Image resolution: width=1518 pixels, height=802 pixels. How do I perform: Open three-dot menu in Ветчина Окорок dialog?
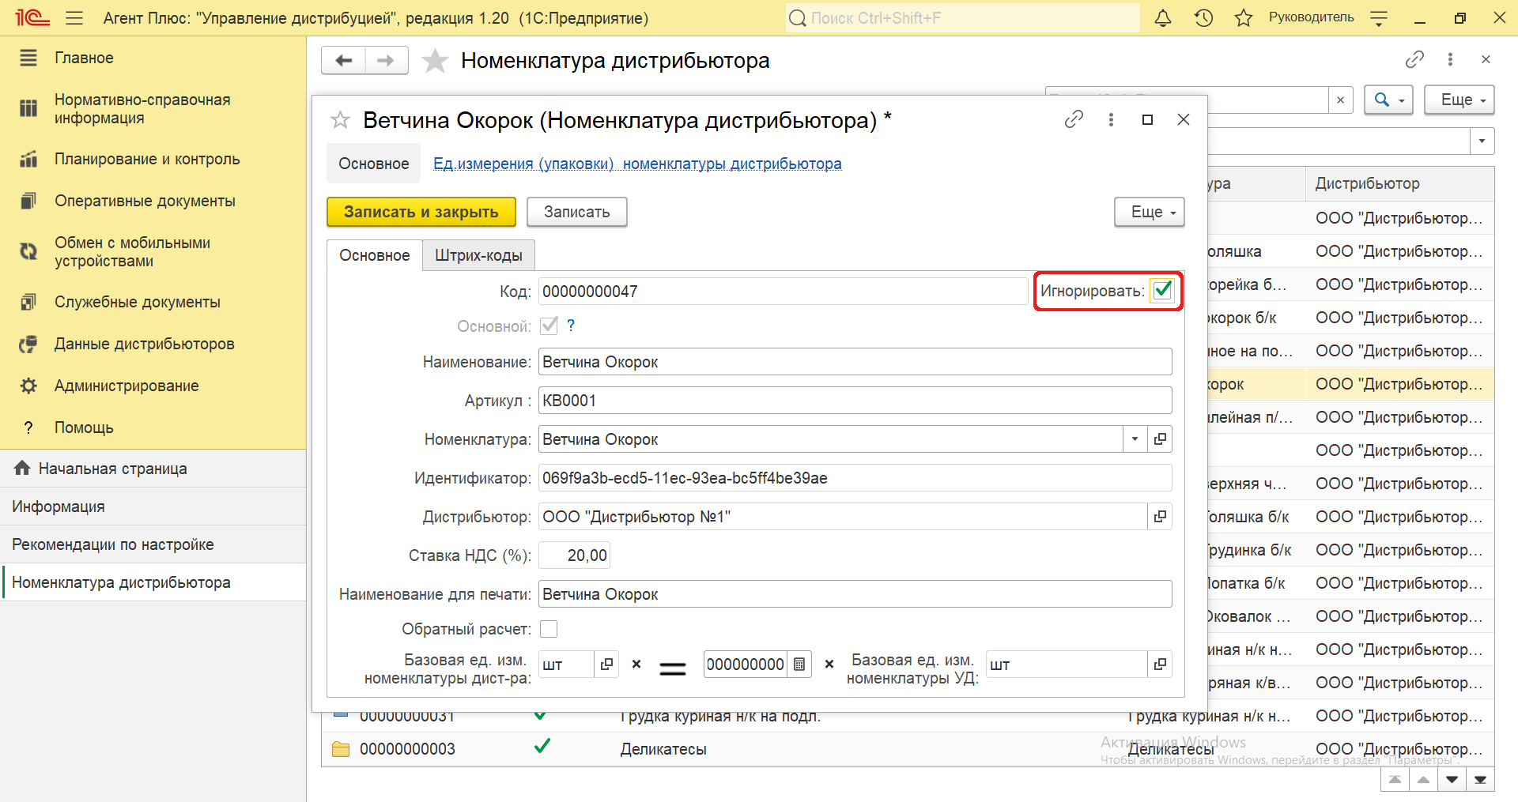coord(1111,119)
